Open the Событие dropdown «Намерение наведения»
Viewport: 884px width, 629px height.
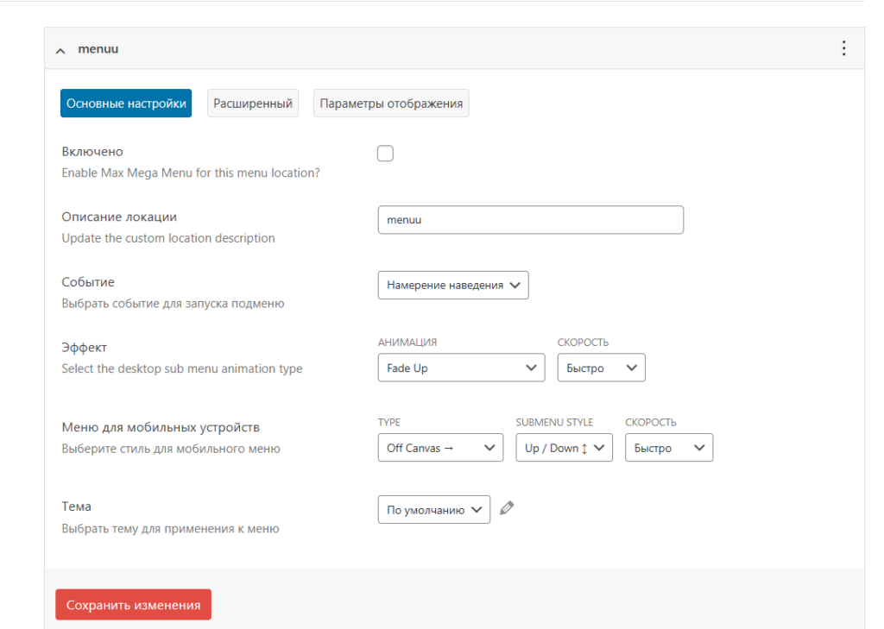click(x=453, y=286)
